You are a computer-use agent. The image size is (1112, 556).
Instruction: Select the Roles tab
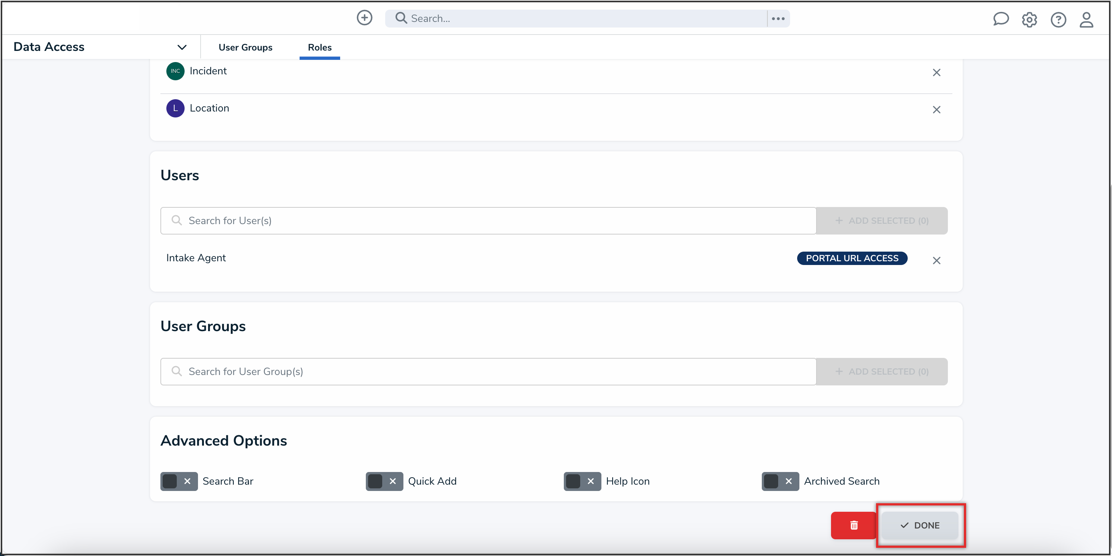pyautogui.click(x=319, y=48)
